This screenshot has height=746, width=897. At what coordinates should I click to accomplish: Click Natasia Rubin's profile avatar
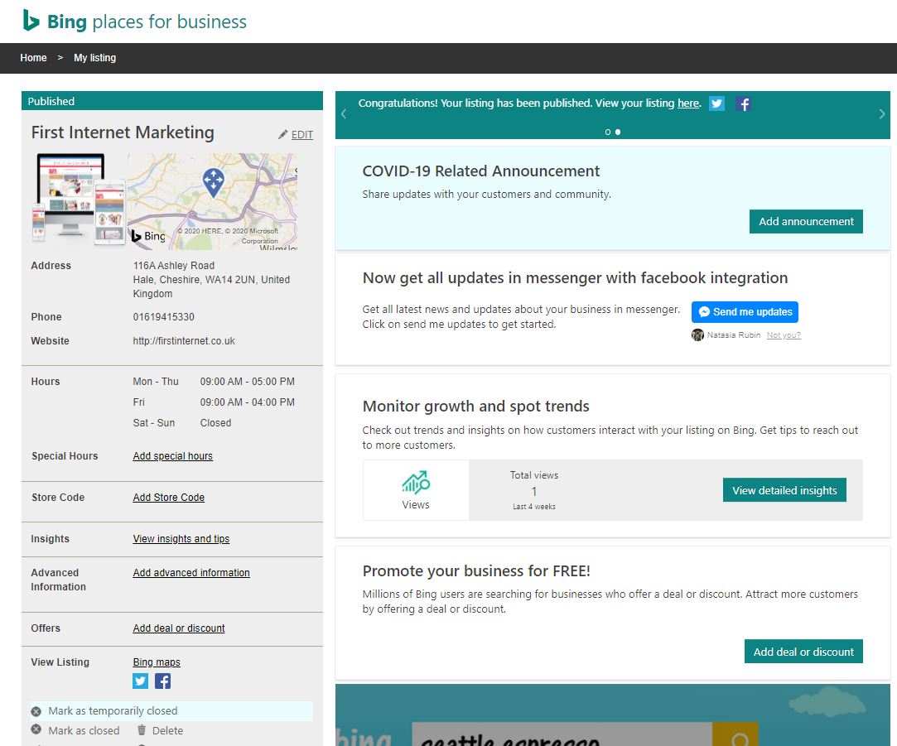(x=697, y=334)
